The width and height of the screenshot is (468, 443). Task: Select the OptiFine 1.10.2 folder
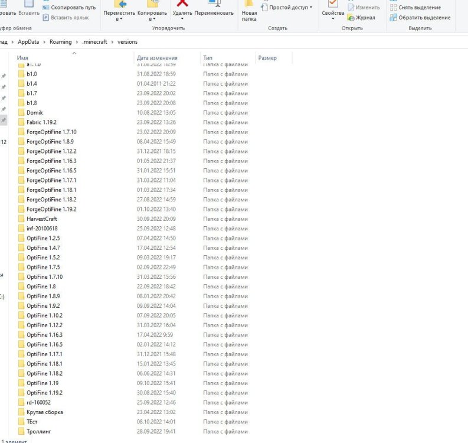tap(45, 315)
